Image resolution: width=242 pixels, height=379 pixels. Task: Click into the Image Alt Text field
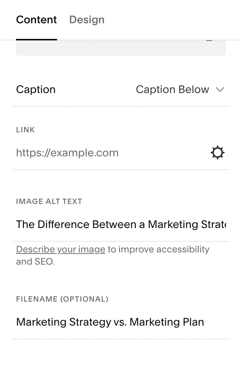[121, 224]
